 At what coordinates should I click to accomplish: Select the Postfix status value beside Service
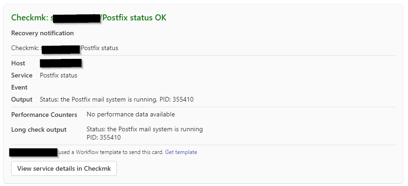point(59,75)
